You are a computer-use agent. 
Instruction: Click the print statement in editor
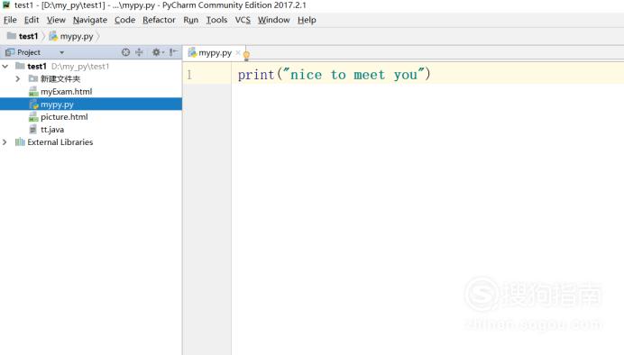[x=334, y=75]
